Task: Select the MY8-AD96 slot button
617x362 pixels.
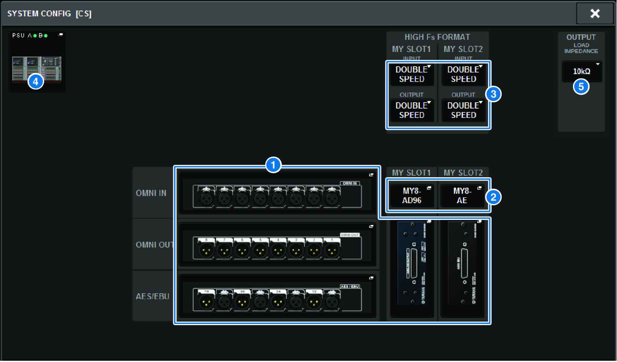Action: click(411, 197)
